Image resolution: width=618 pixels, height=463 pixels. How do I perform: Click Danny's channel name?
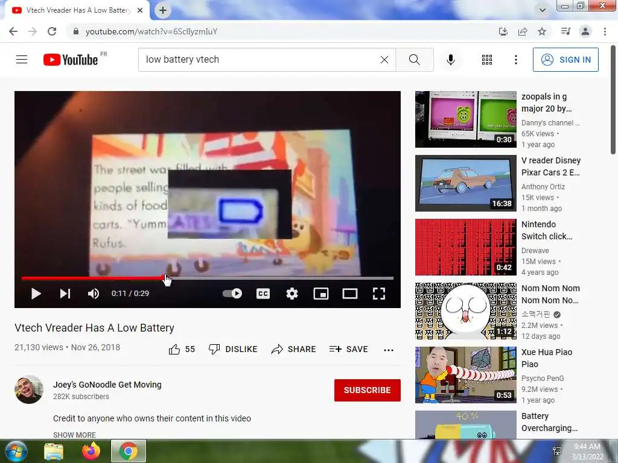pyautogui.click(x=550, y=123)
